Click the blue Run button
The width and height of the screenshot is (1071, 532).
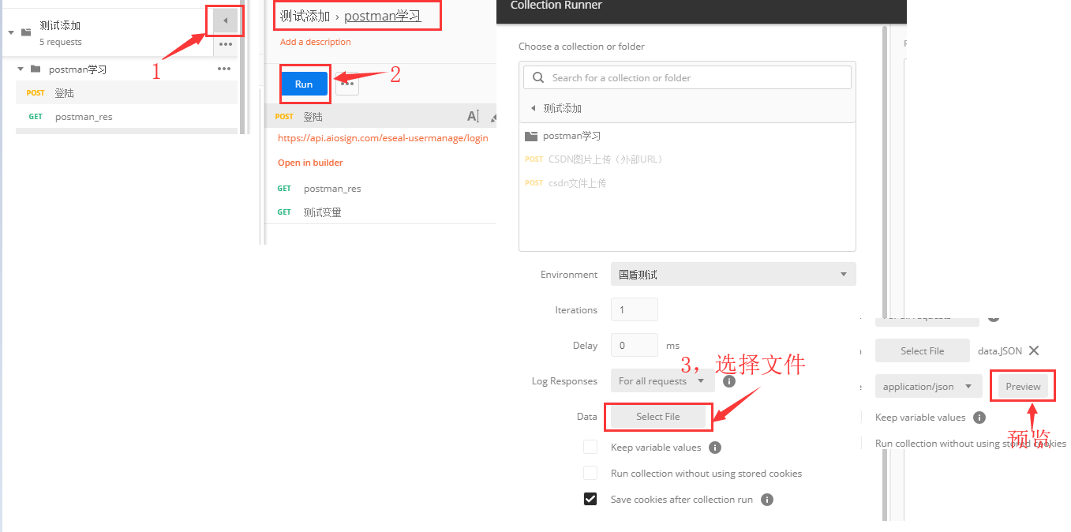point(305,82)
